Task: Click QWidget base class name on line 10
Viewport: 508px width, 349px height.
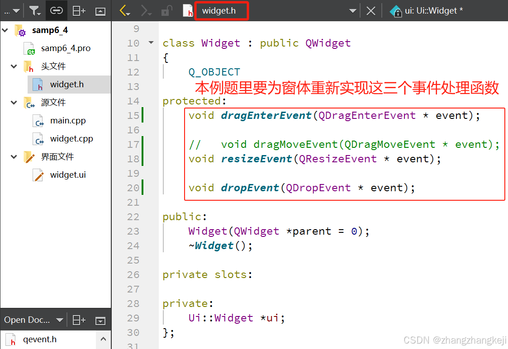Action: 328,43
